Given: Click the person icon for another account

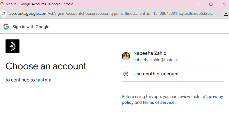Looking at the screenshot, I should (126, 74).
